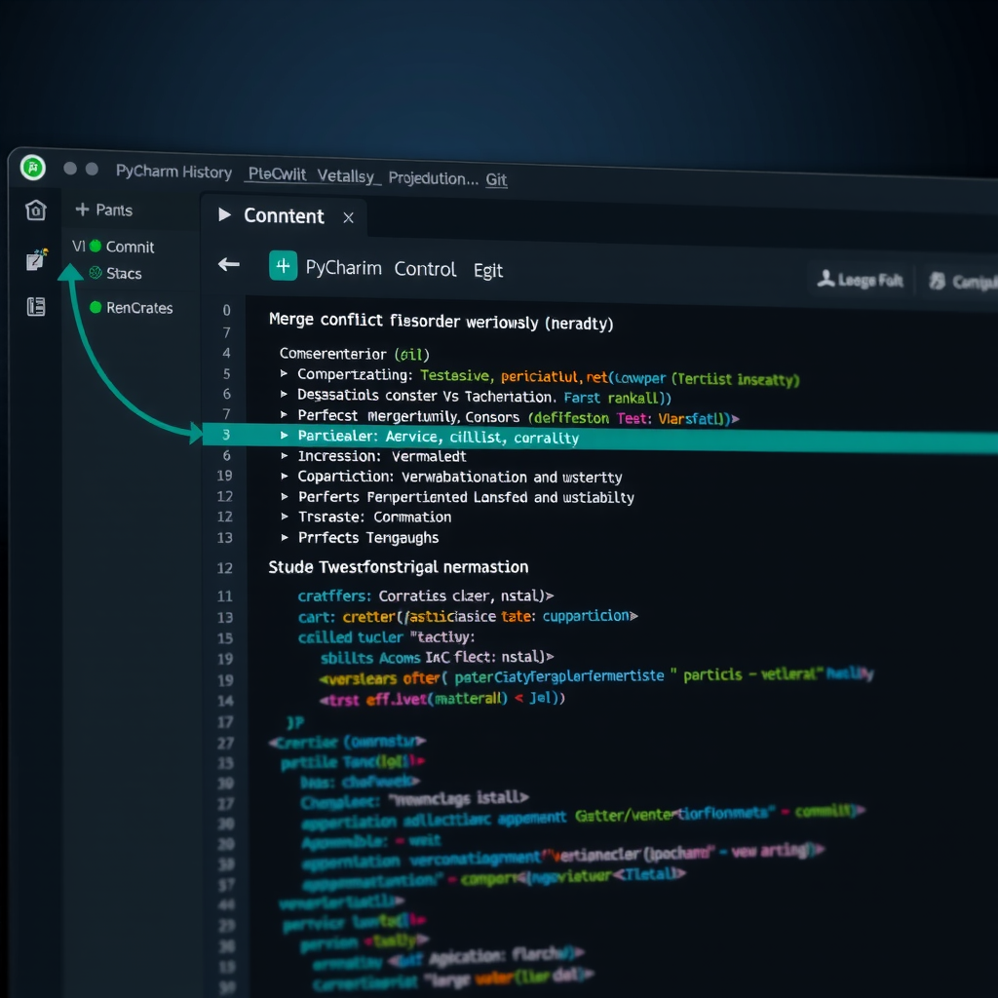Select the edit icon in the left sidebar
This screenshot has width=998, height=998.
(x=35, y=259)
